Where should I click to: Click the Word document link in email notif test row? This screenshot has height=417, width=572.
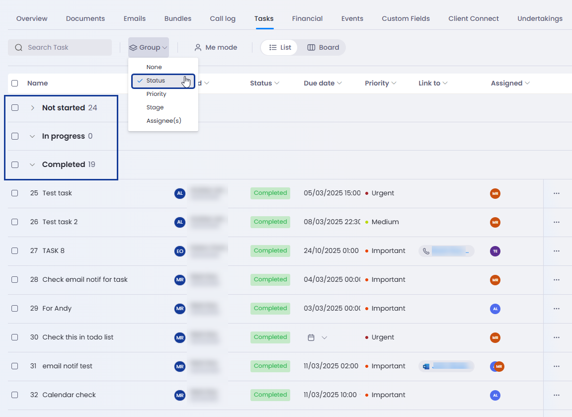[446, 366]
